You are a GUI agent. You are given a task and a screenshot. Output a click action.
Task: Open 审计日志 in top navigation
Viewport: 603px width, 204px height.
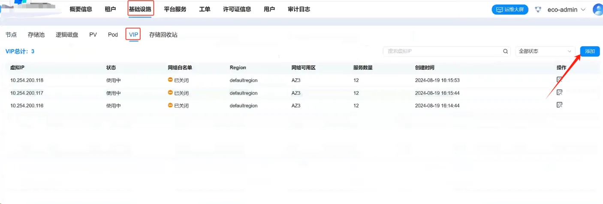[298, 9]
